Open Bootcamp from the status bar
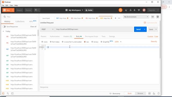The width and height of the screenshot is (172, 97). tap(115, 93)
